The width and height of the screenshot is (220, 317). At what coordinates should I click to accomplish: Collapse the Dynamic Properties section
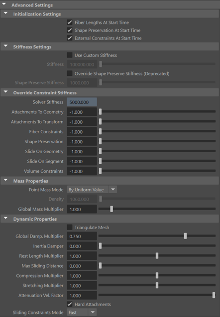tap(5, 218)
